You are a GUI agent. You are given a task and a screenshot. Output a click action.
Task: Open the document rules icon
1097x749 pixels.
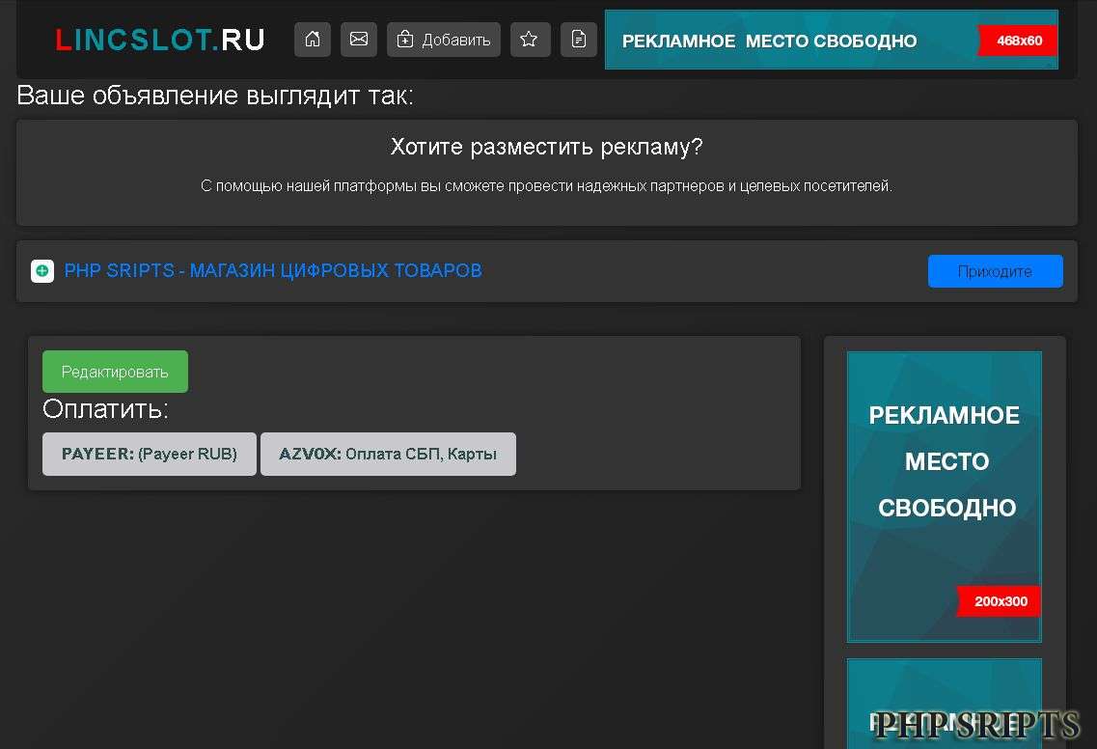tap(578, 40)
